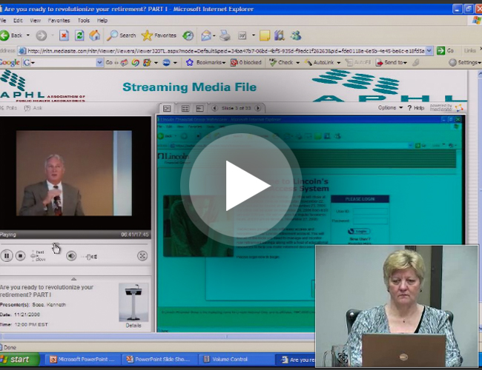Click the Windows Start button
This screenshot has width=482, height=370.
tap(19, 359)
